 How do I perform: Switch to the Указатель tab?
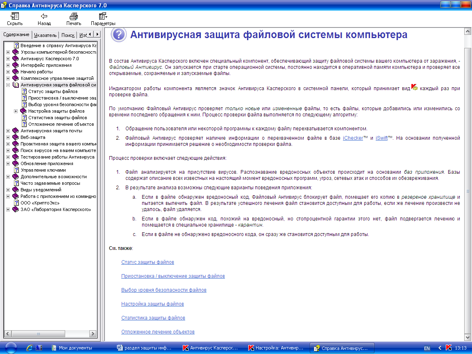[x=45, y=35]
